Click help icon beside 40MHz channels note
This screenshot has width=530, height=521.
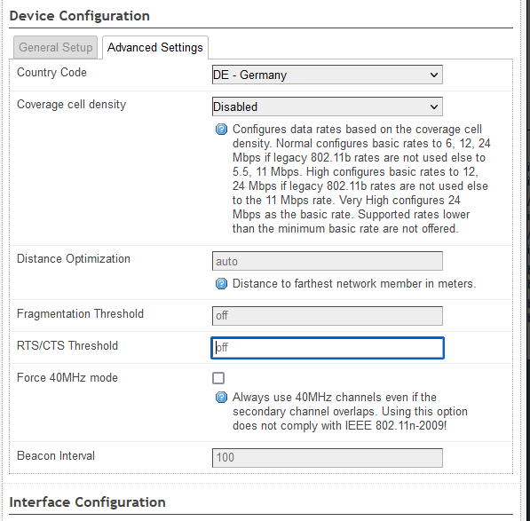[221, 398]
